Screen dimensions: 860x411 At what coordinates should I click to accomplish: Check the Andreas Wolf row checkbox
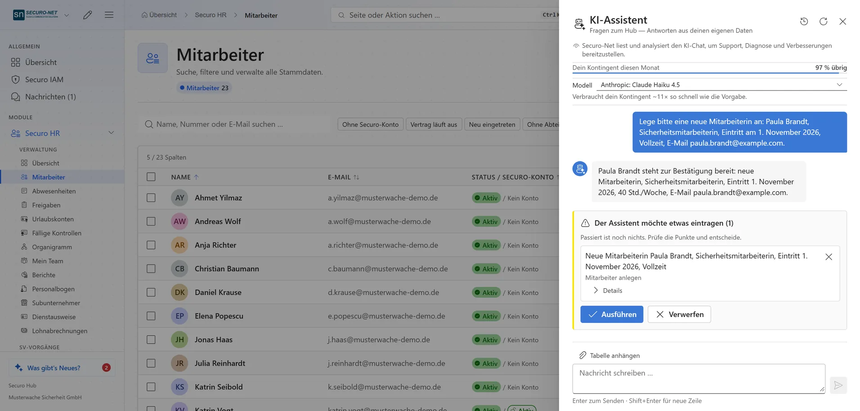(151, 221)
